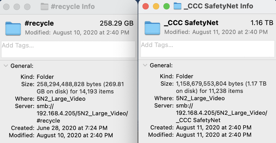
Task: Zoom the _CCC SafetyNet Info window
Action: 166,6
